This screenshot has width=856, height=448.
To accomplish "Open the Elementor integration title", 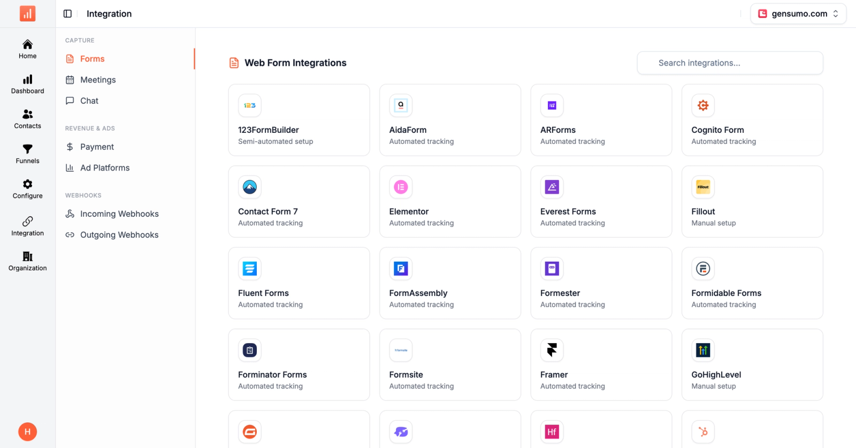I will 409,211.
